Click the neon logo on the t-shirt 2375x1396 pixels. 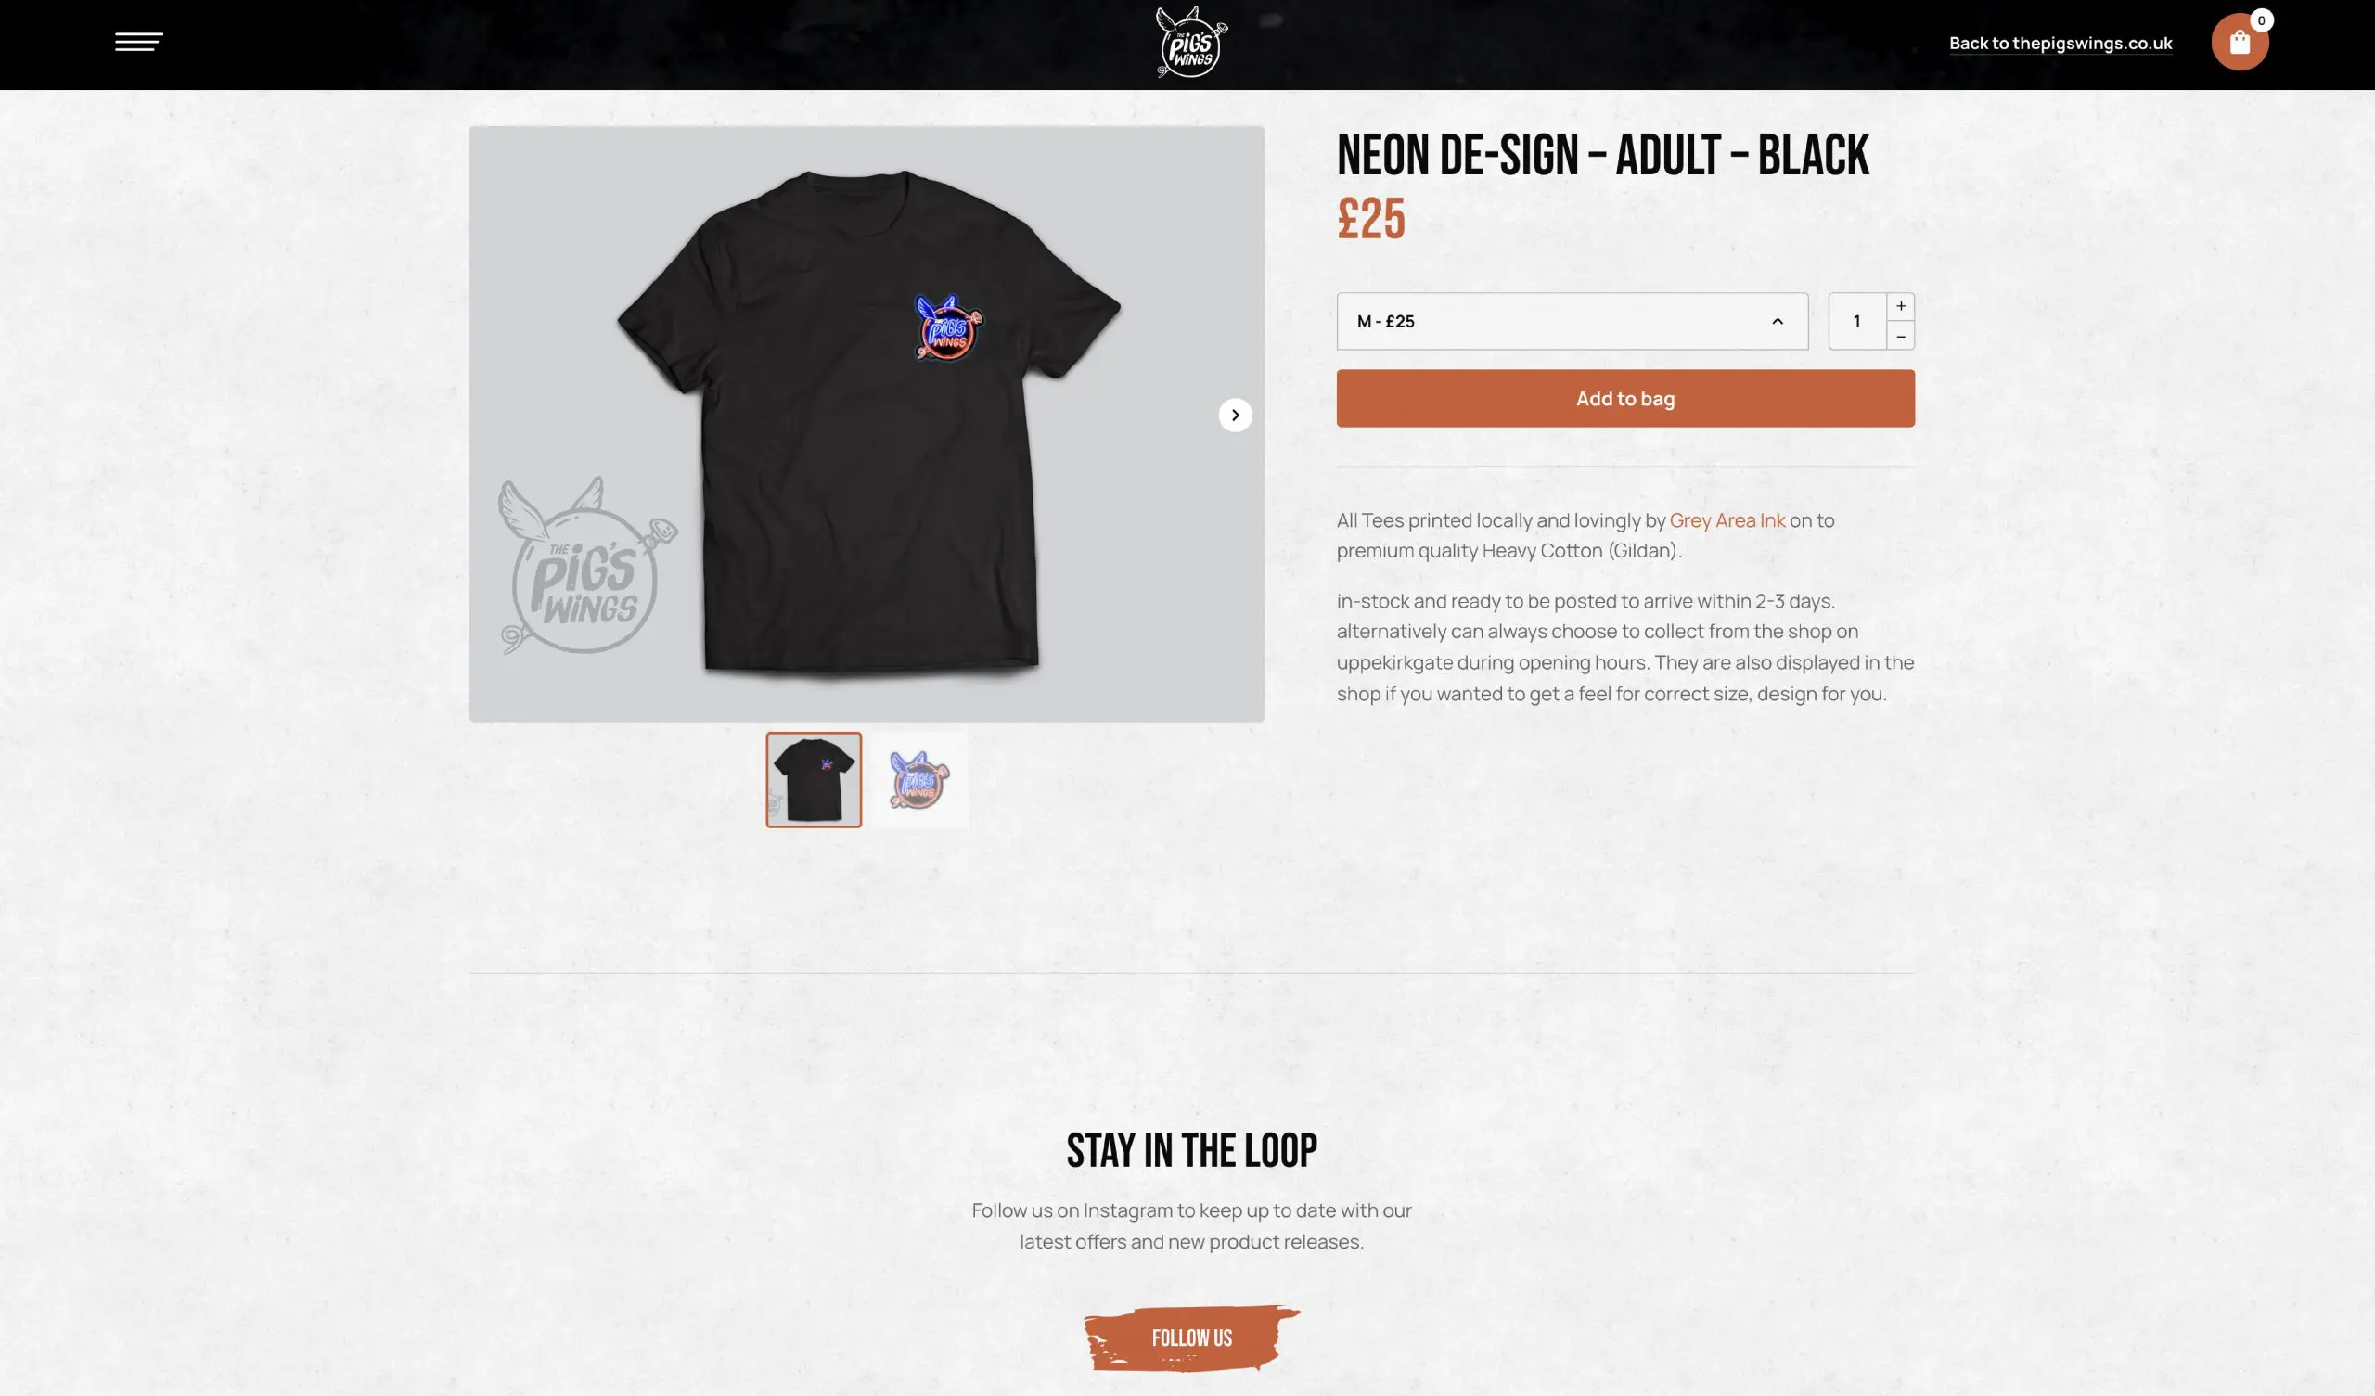[947, 327]
